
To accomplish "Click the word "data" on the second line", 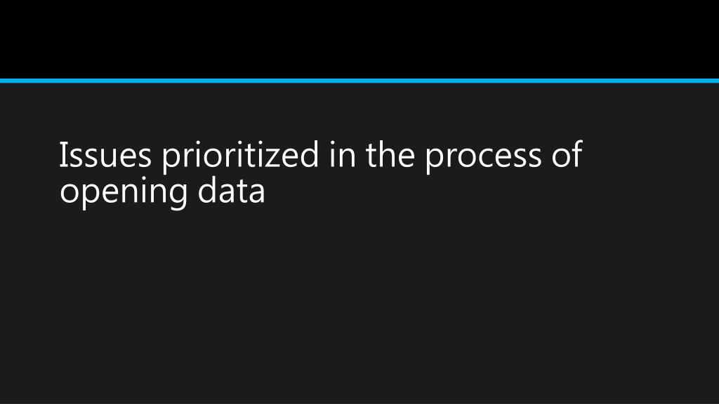I will pos(232,190).
